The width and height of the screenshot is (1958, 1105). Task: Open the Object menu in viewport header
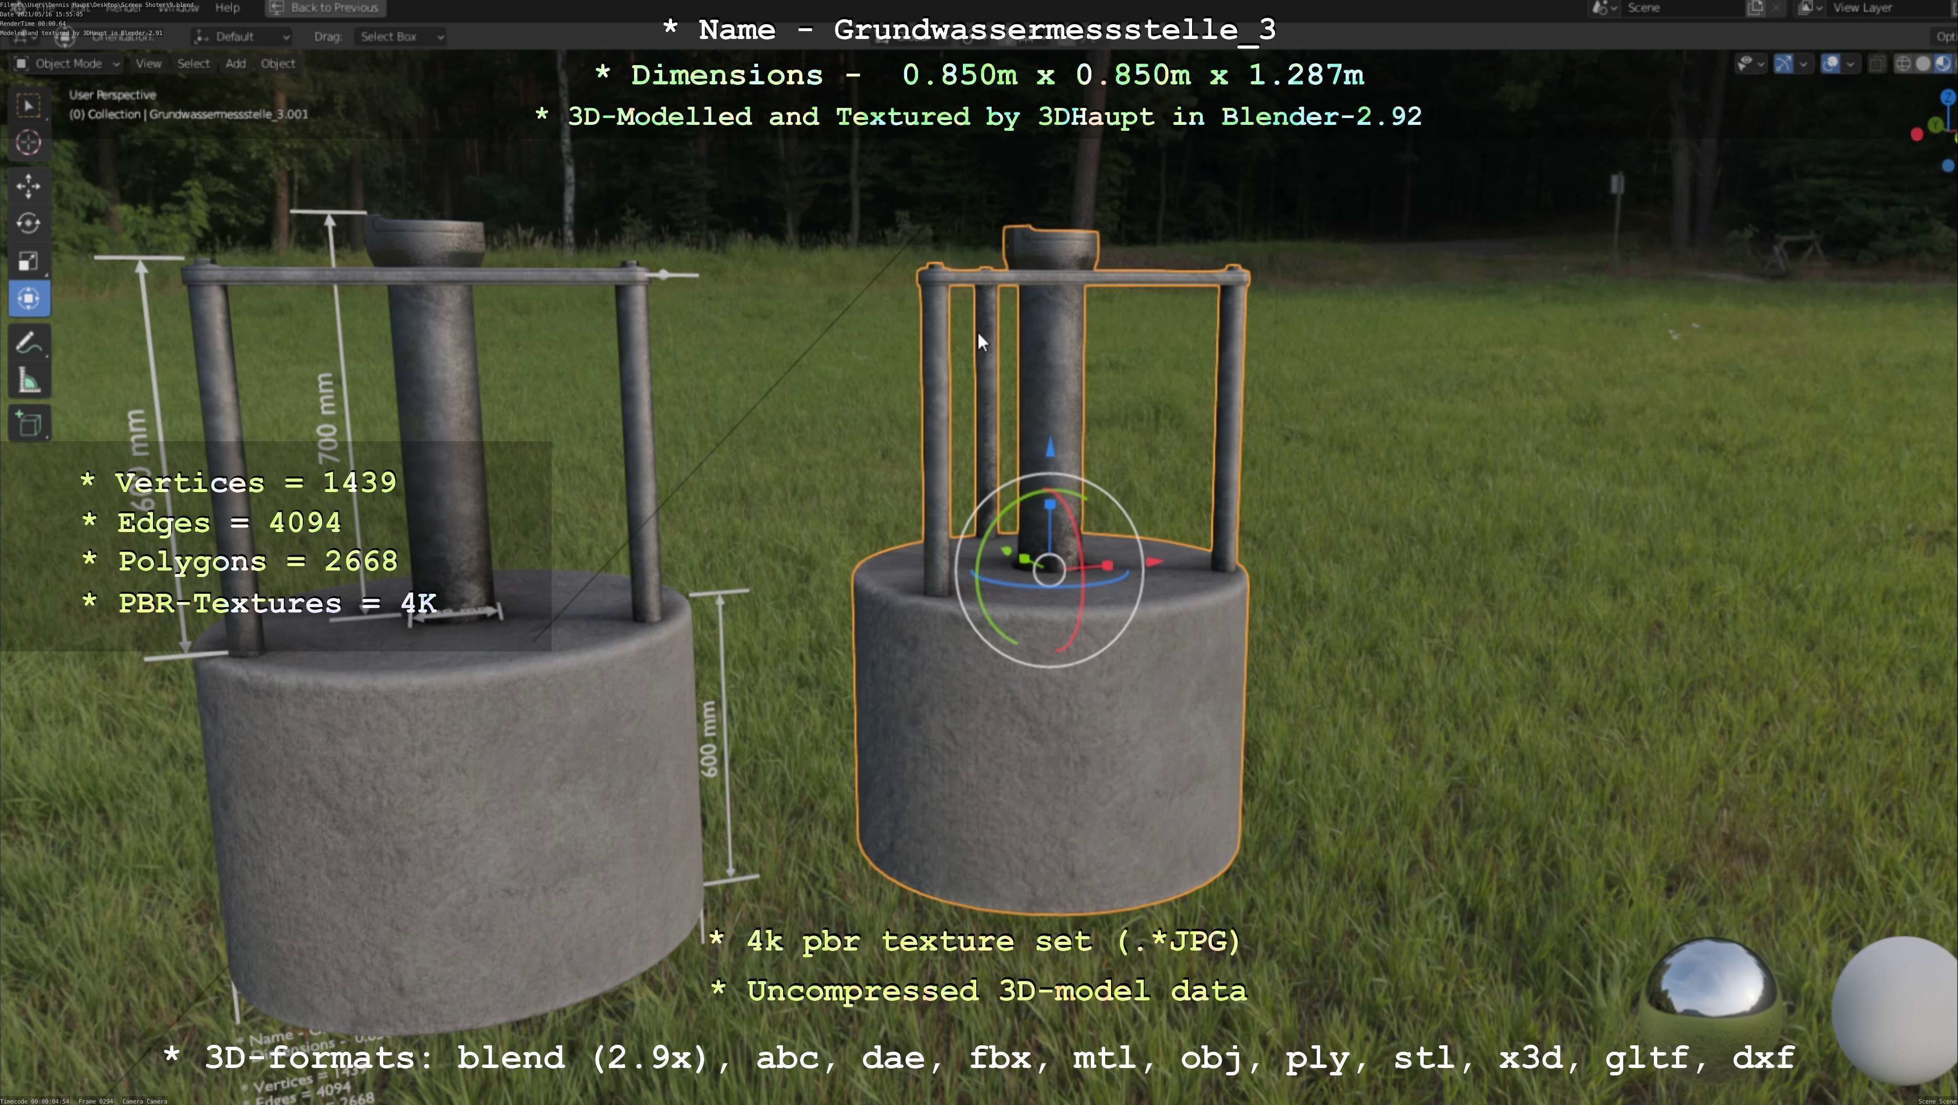tap(278, 64)
